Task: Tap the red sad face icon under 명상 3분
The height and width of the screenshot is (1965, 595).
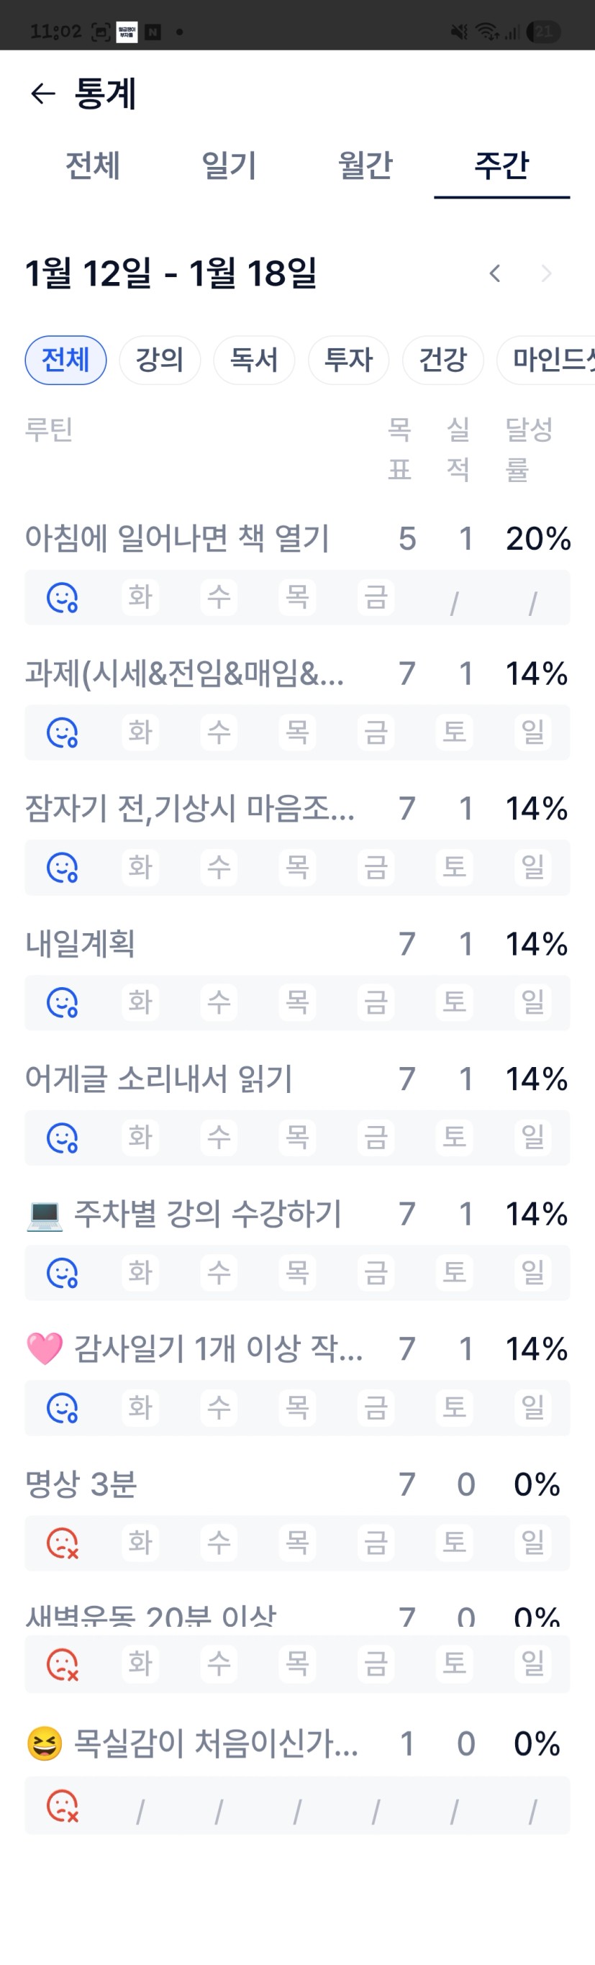Action: point(62,1543)
